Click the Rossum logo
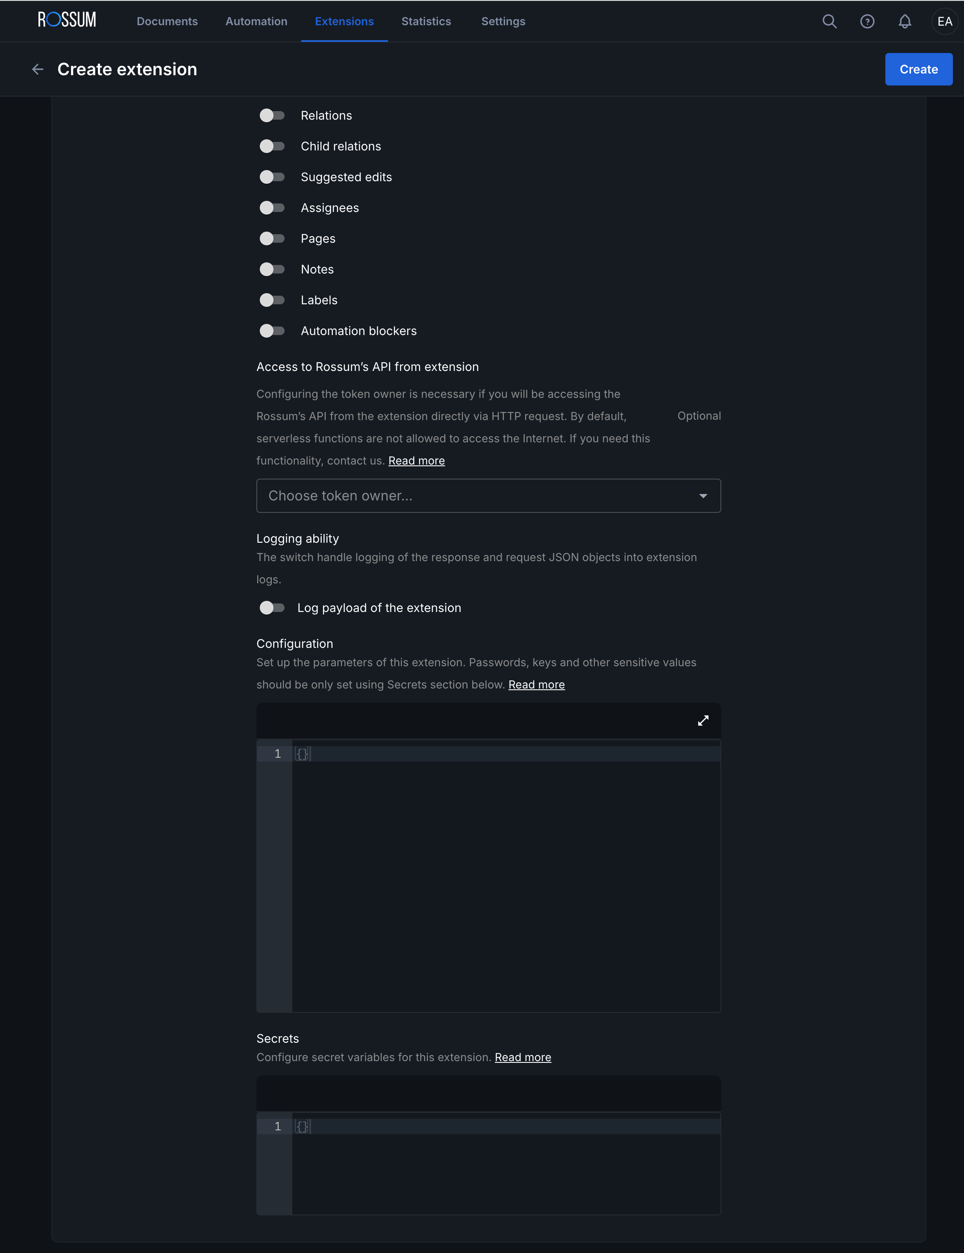 66,20
